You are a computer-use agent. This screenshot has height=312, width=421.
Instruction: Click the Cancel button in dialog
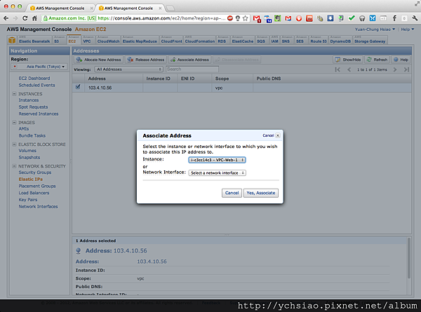click(232, 193)
